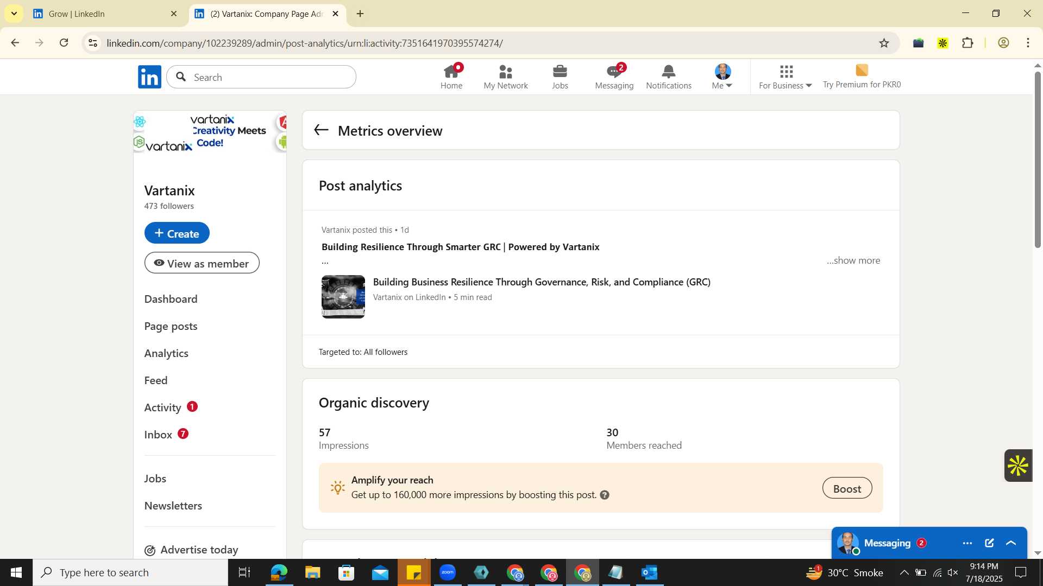
Task: Open My Network icon
Action: 506,77
